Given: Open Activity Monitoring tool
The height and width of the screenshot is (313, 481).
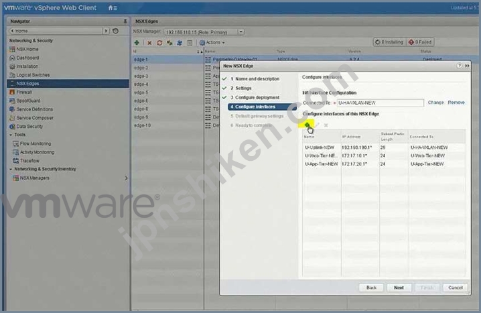Looking at the screenshot, I should 33,152.
